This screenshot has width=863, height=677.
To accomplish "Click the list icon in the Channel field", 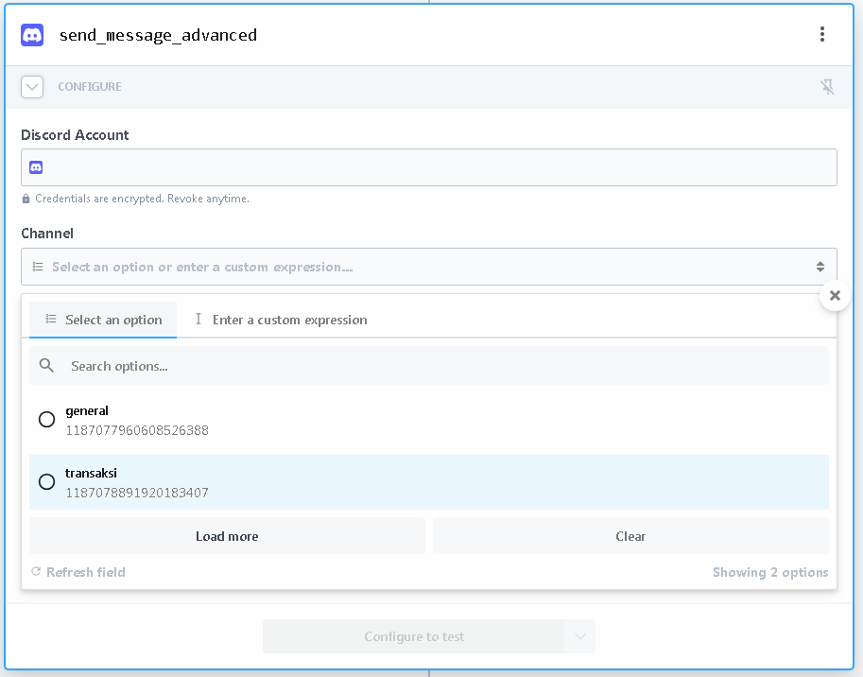I will tap(38, 267).
